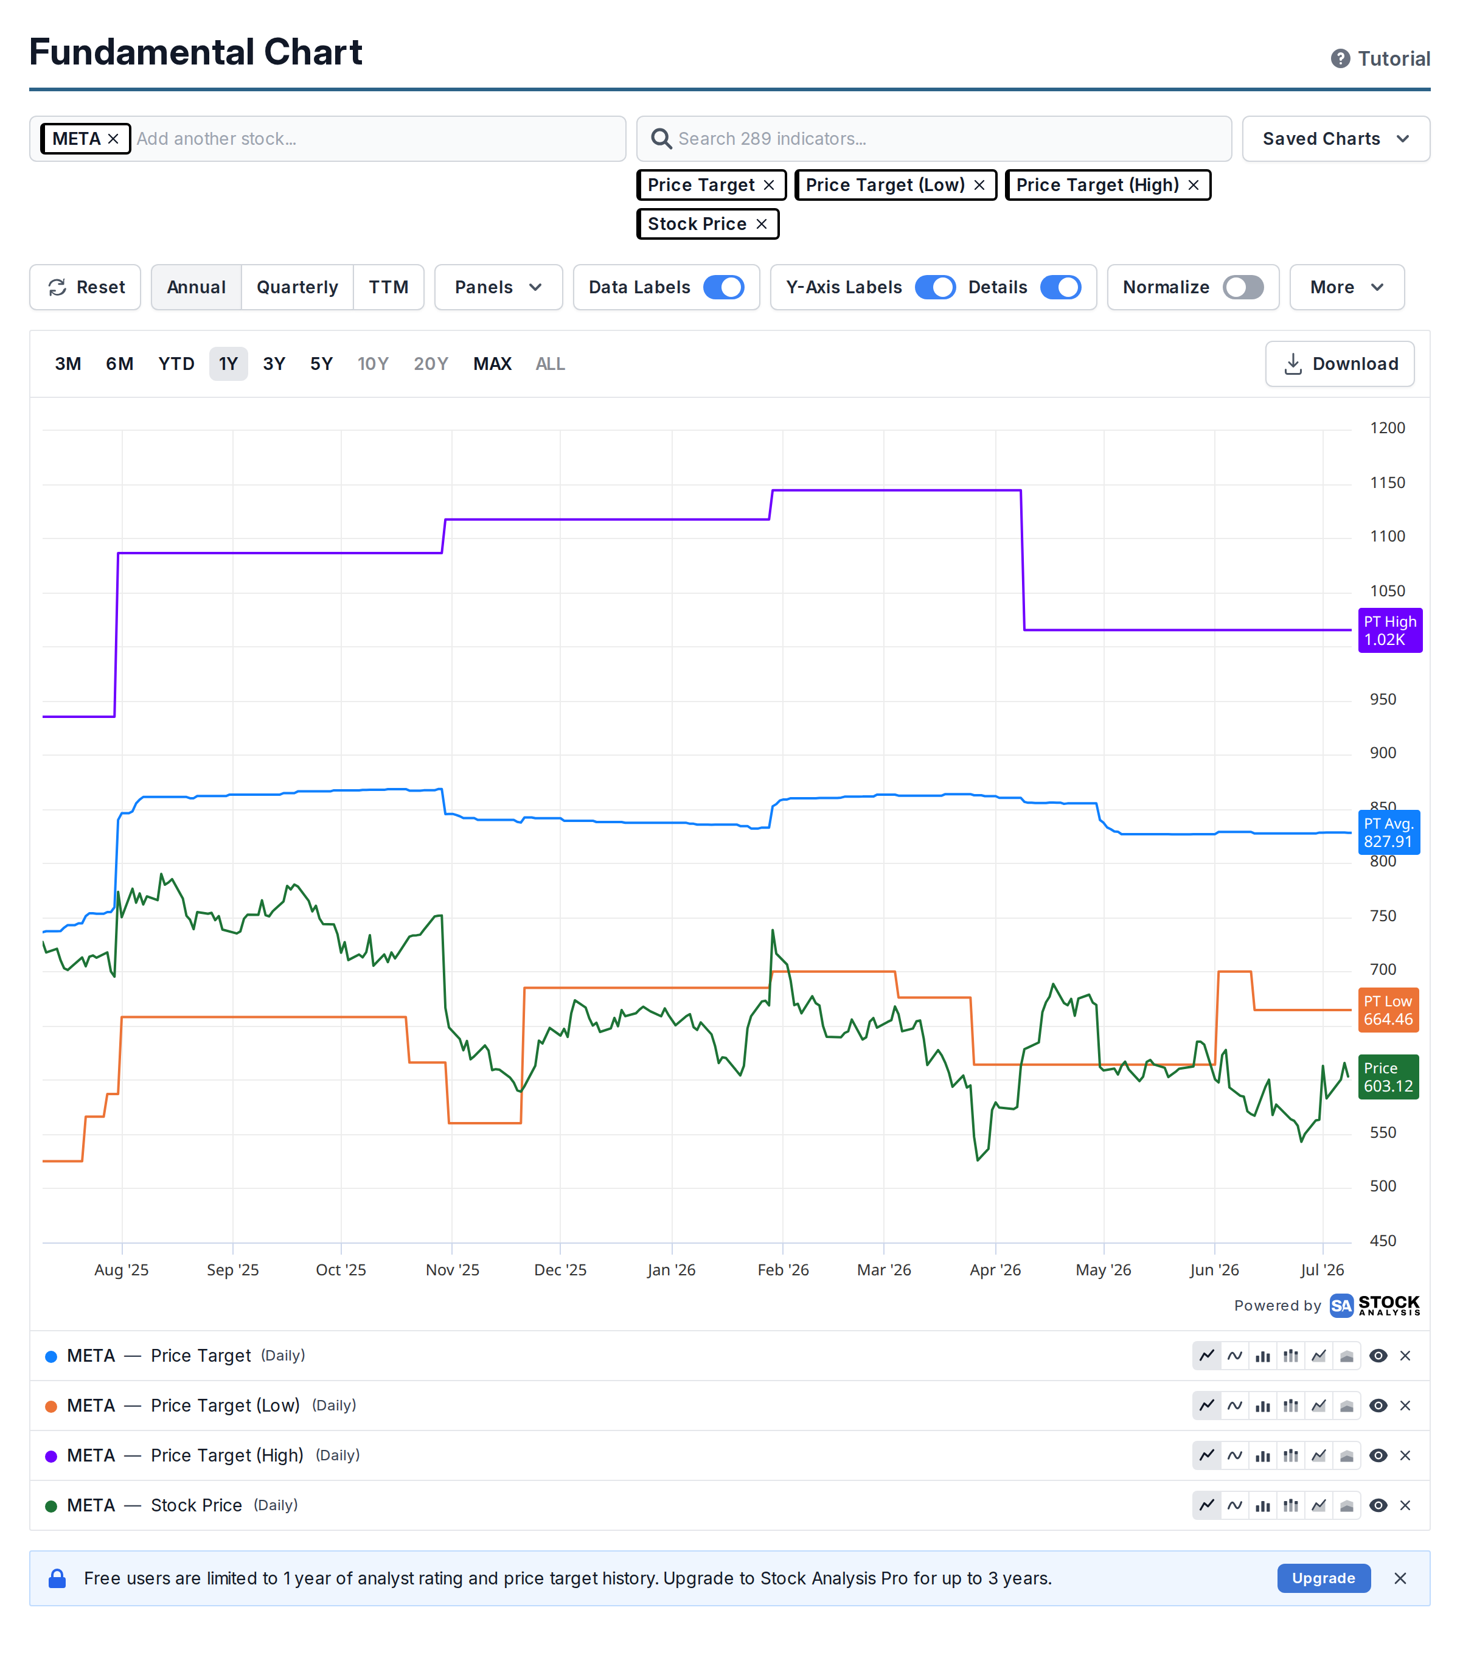Set Price Target (High) series to smooth spline

[1234, 1455]
